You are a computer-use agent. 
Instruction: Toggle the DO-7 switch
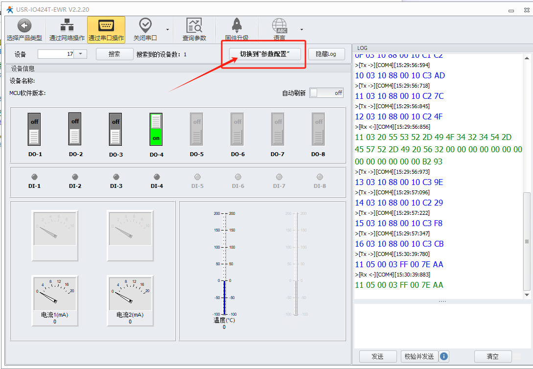[278, 129]
